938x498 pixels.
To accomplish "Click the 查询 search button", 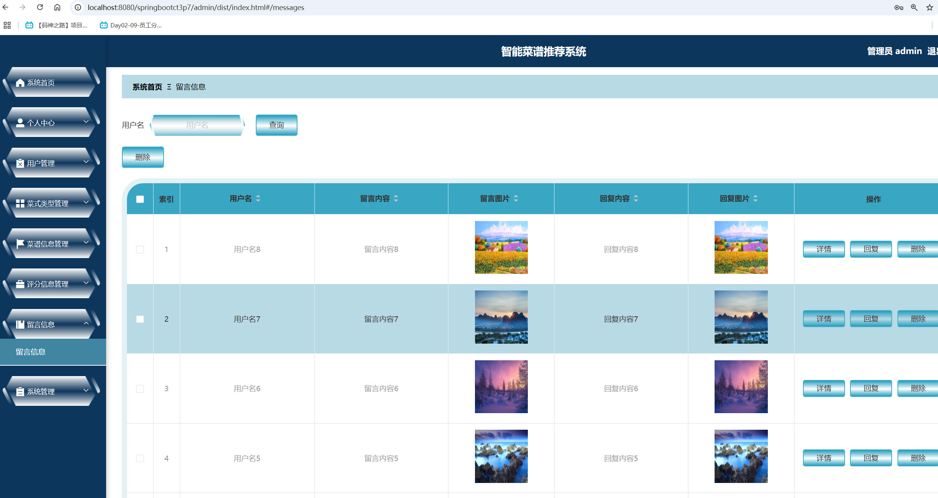I will pos(276,125).
